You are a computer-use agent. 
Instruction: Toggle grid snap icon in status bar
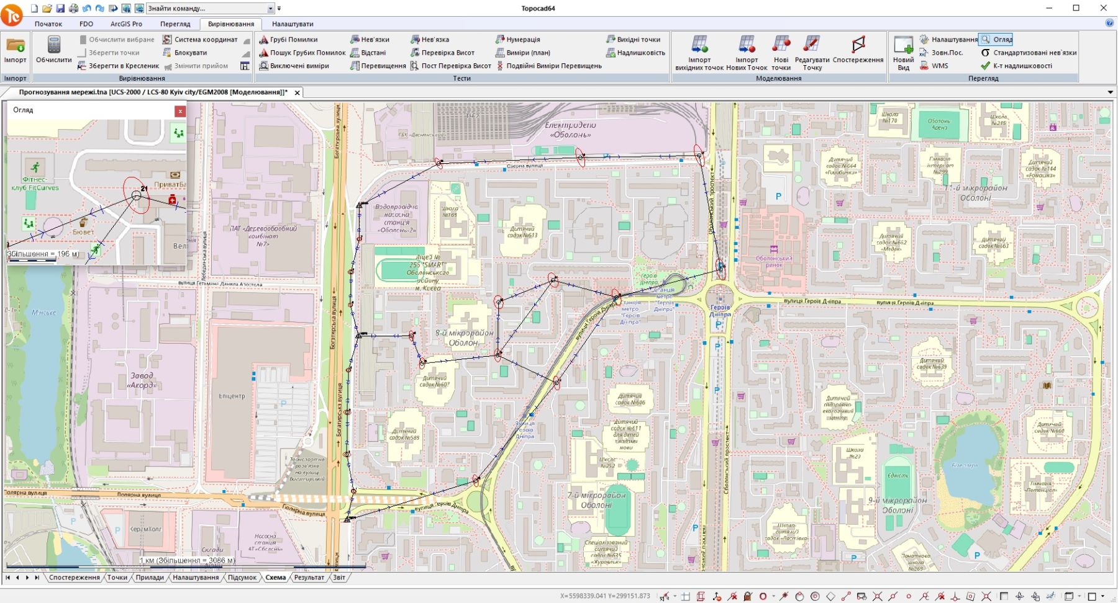pos(686,596)
